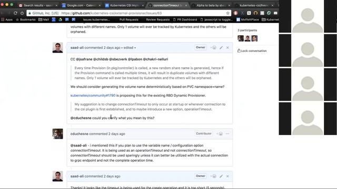Select the bottom participant video tile
The image size is (337, 189).
[x=308, y=119]
